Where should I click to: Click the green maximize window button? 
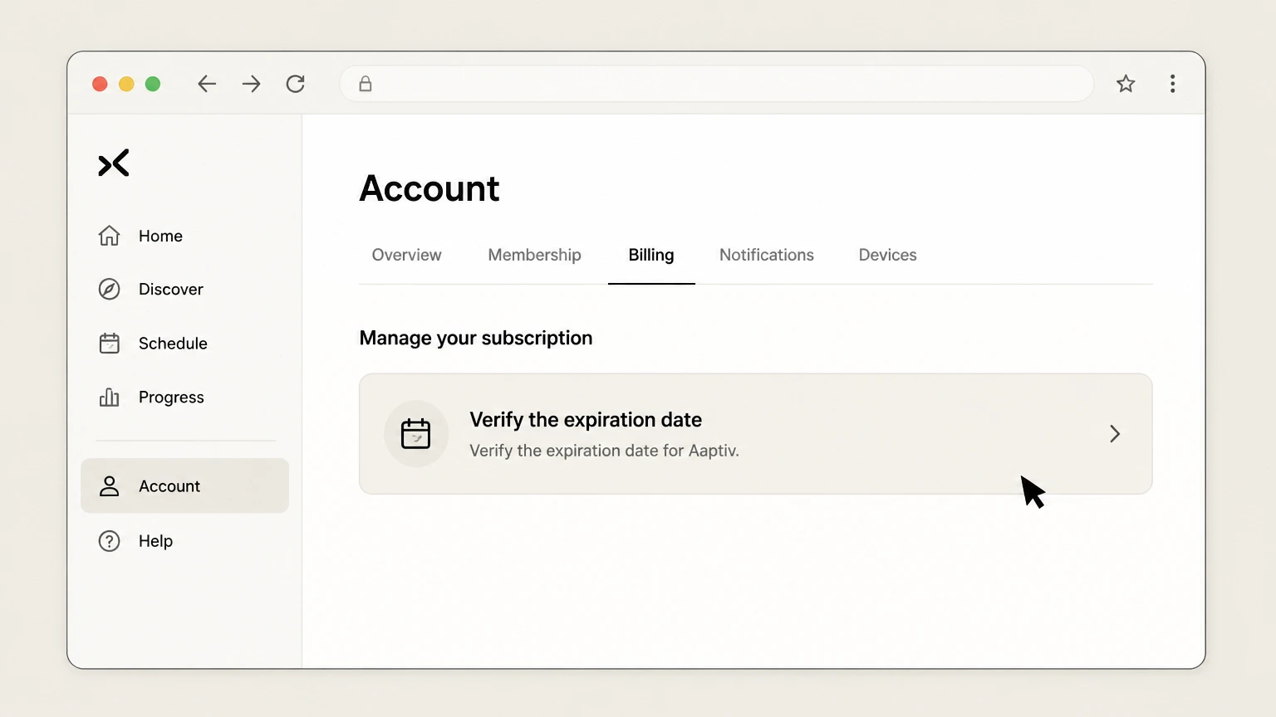153,84
